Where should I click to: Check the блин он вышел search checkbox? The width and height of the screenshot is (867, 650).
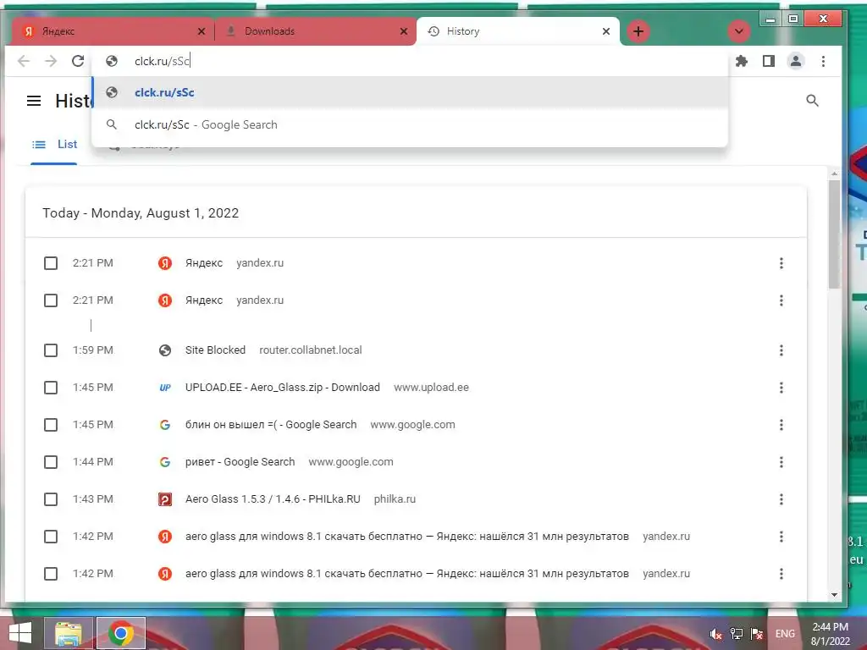coord(51,425)
